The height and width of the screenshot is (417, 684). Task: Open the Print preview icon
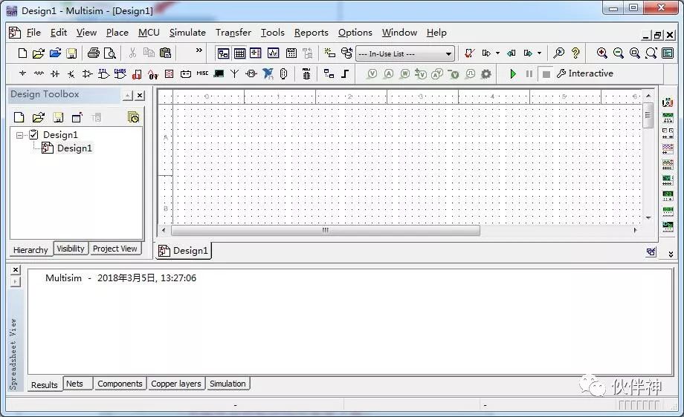tap(110, 53)
